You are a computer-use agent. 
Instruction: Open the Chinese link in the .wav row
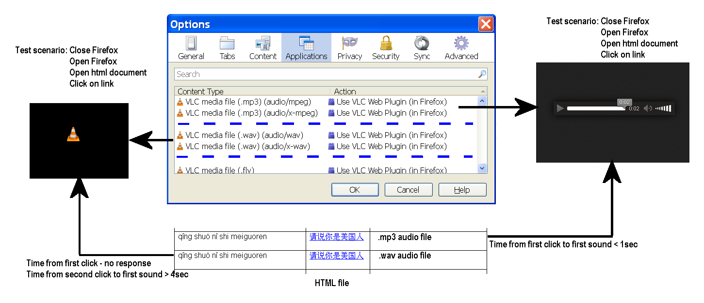coord(337,256)
